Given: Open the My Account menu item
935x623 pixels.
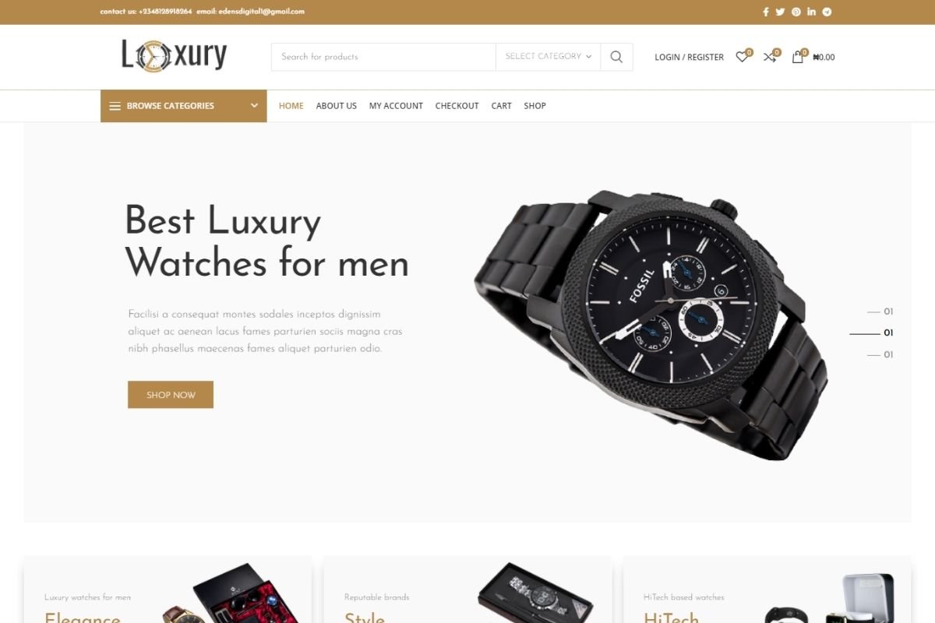Looking at the screenshot, I should click(396, 106).
